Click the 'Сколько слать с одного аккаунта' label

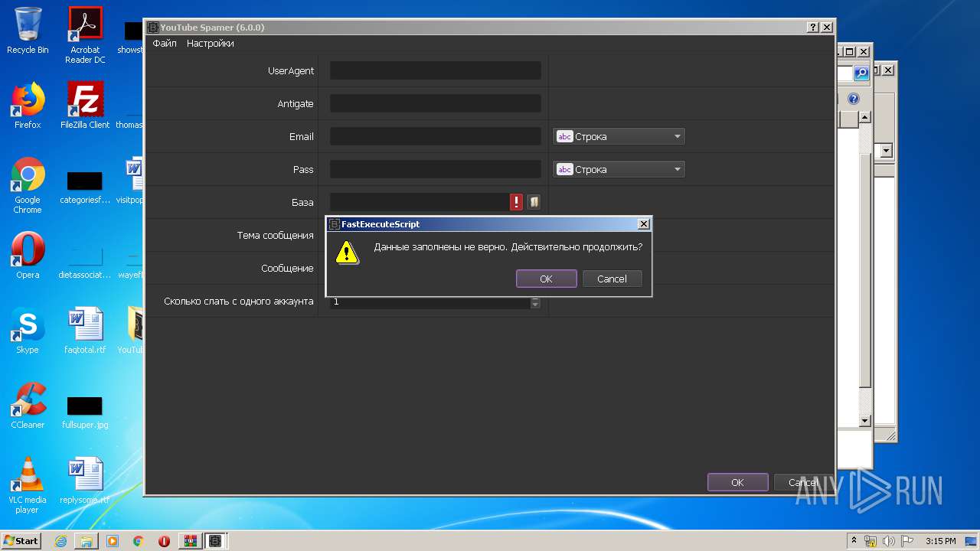239,301
